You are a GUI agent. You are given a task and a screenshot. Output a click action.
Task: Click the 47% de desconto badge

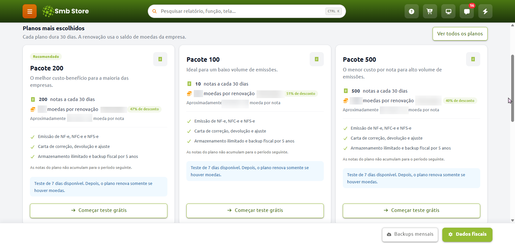[145, 109]
